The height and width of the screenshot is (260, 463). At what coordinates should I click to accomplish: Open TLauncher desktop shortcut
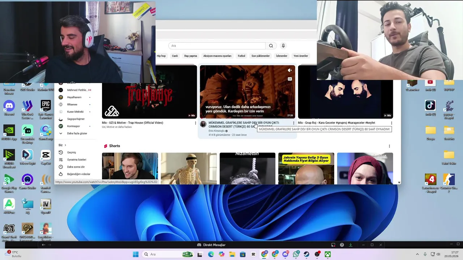click(412, 86)
